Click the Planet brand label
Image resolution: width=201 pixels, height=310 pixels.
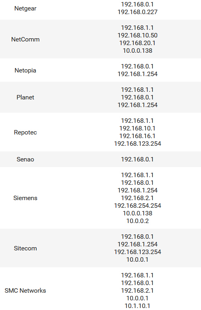[25, 97]
